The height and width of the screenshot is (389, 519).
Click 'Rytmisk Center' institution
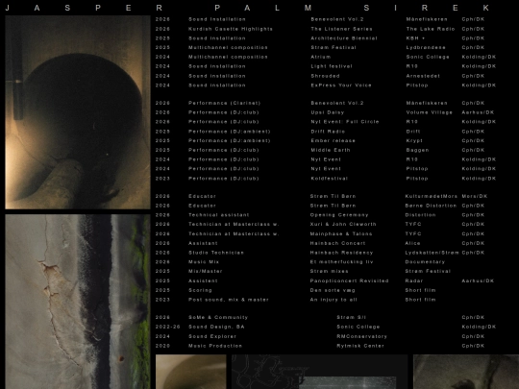360,346
